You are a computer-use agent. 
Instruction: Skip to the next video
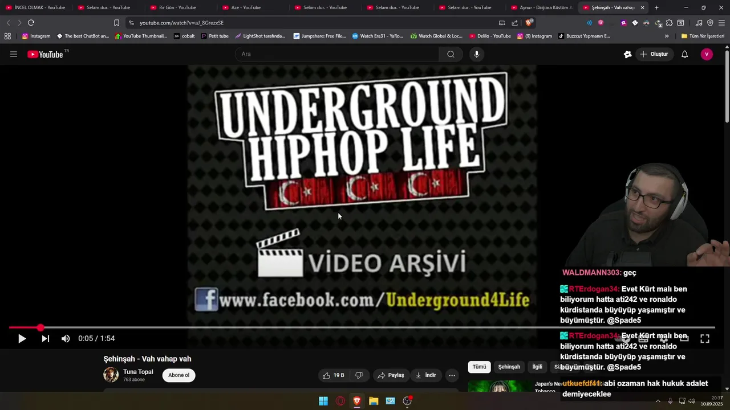tap(46, 339)
